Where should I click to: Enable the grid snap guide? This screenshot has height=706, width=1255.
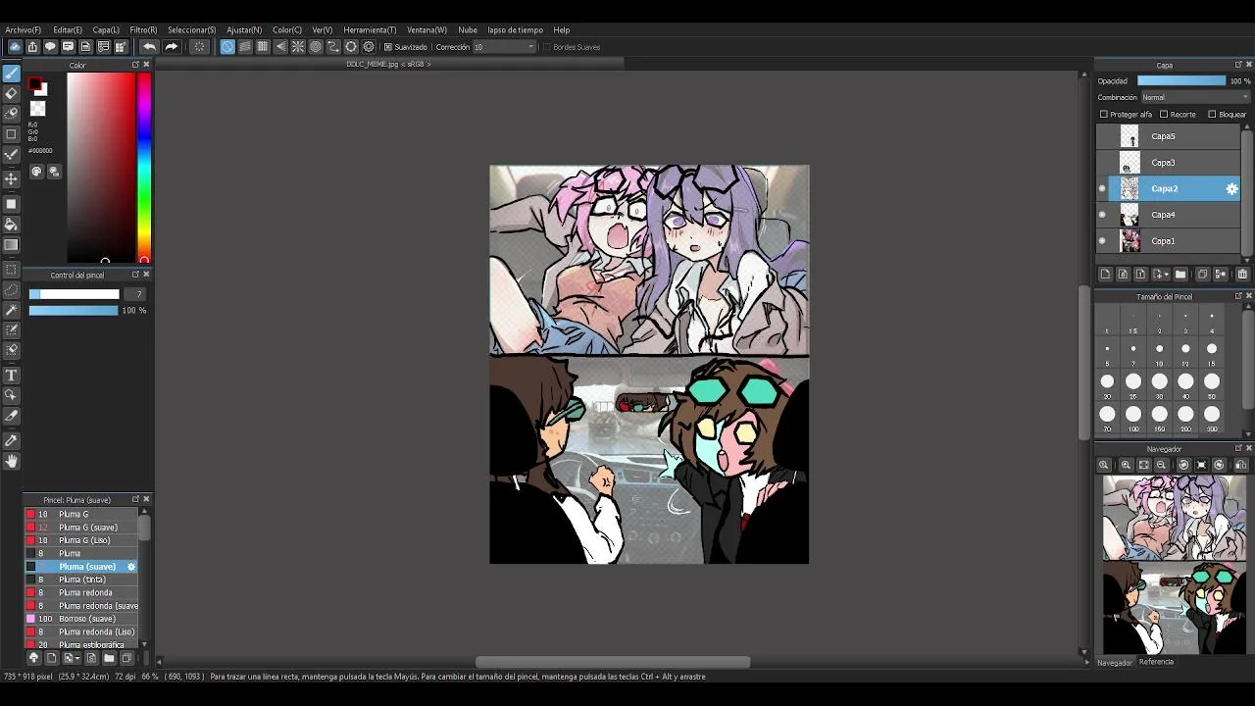(263, 47)
